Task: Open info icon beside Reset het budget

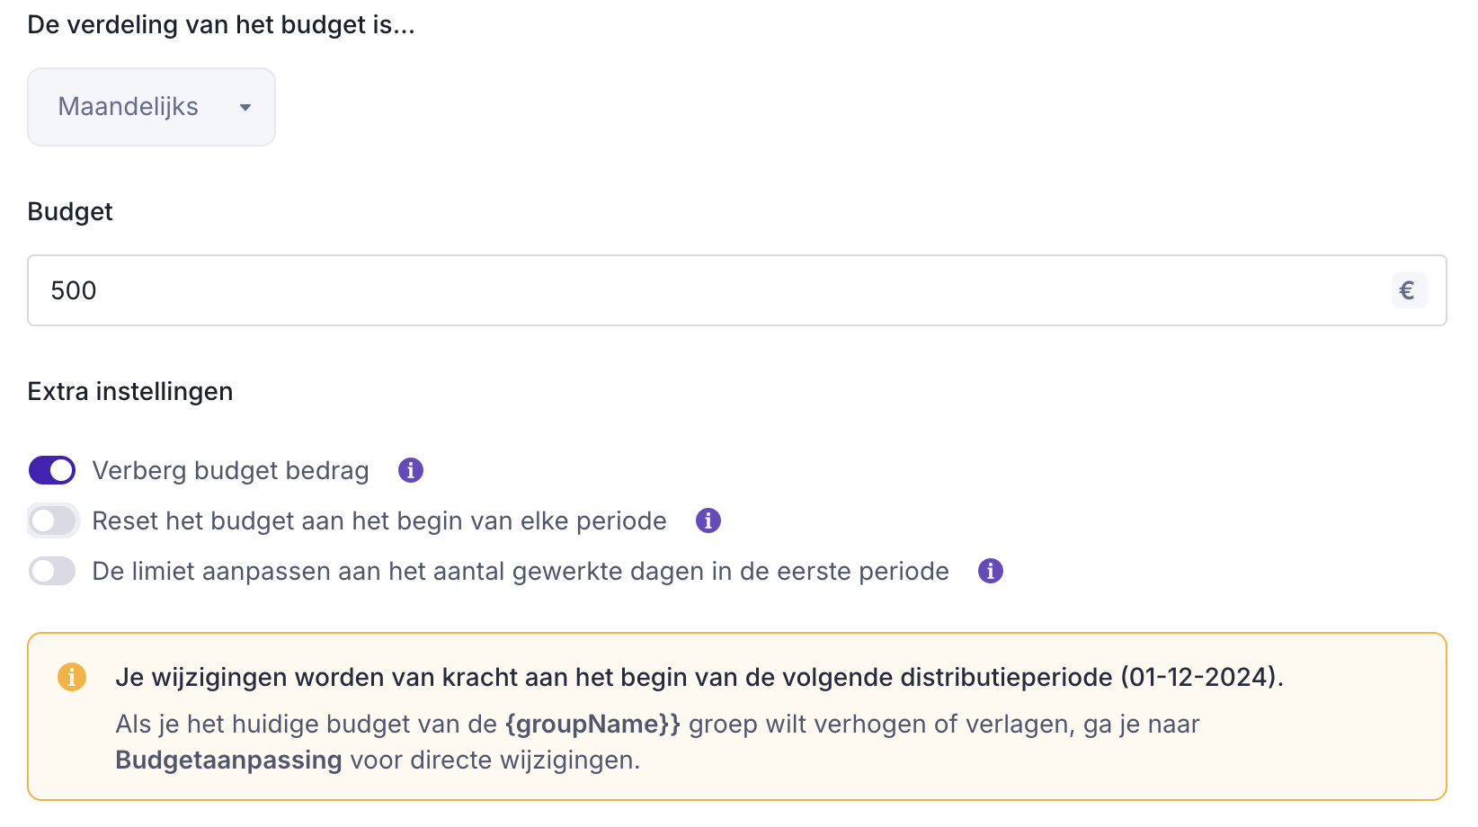Action: (708, 520)
